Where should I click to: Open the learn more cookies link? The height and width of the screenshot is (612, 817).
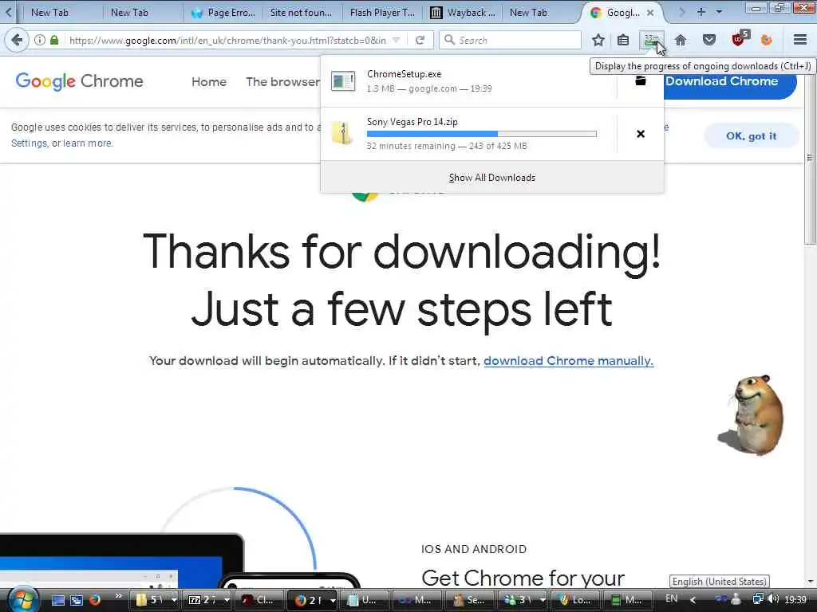pyautogui.click(x=87, y=143)
